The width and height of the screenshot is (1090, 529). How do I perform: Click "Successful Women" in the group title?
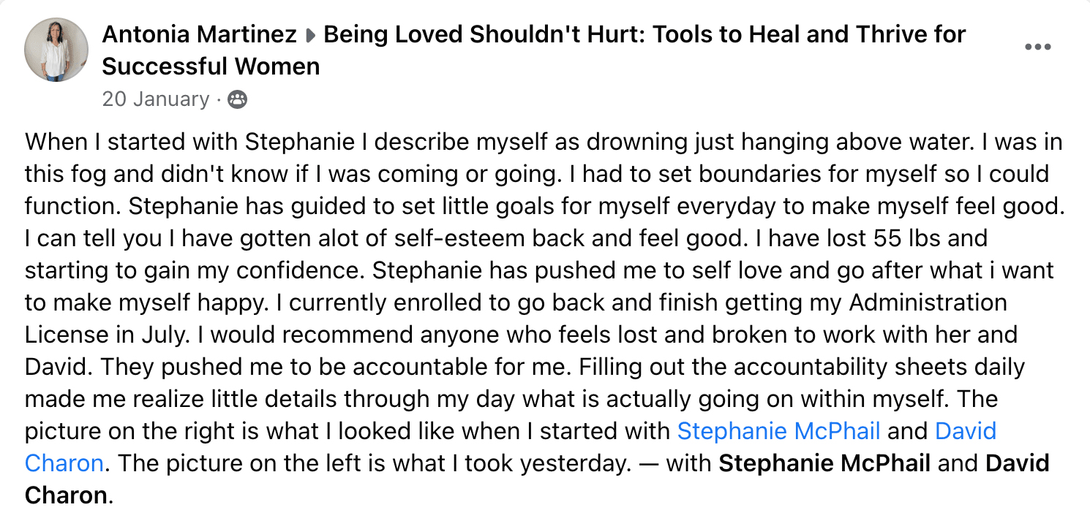(x=211, y=66)
